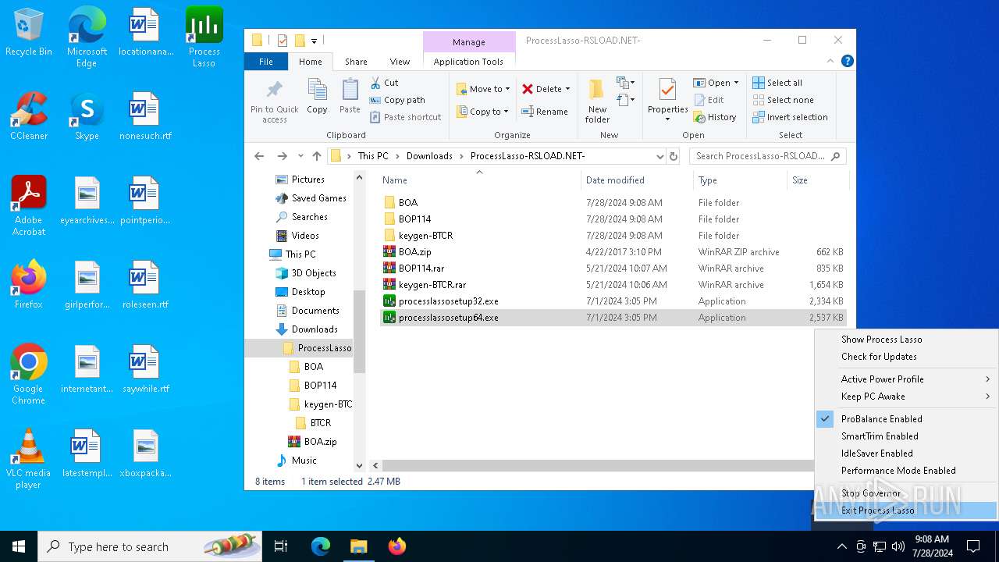999x562 pixels.
Task: Click Invert selection in ribbon
Action: pos(790,117)
